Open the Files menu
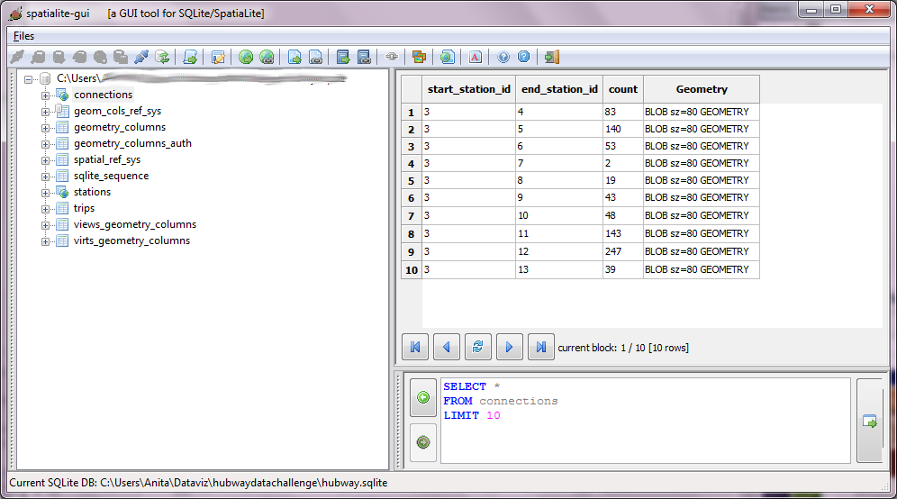Viewport: 897px width, 499px height. point(23,36)
